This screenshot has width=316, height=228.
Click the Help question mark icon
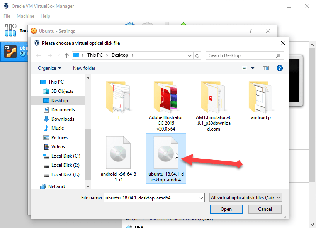pos(280,68)
